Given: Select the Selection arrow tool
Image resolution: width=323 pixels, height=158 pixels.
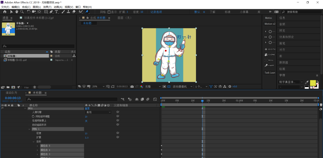Looking at the screenshot, I should click(11, 12).
